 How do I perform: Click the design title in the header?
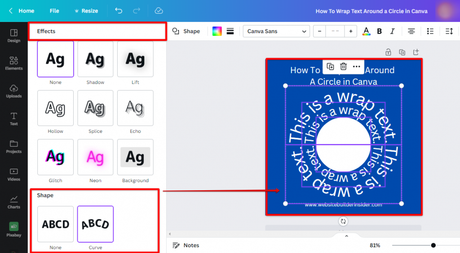(372, 11)
